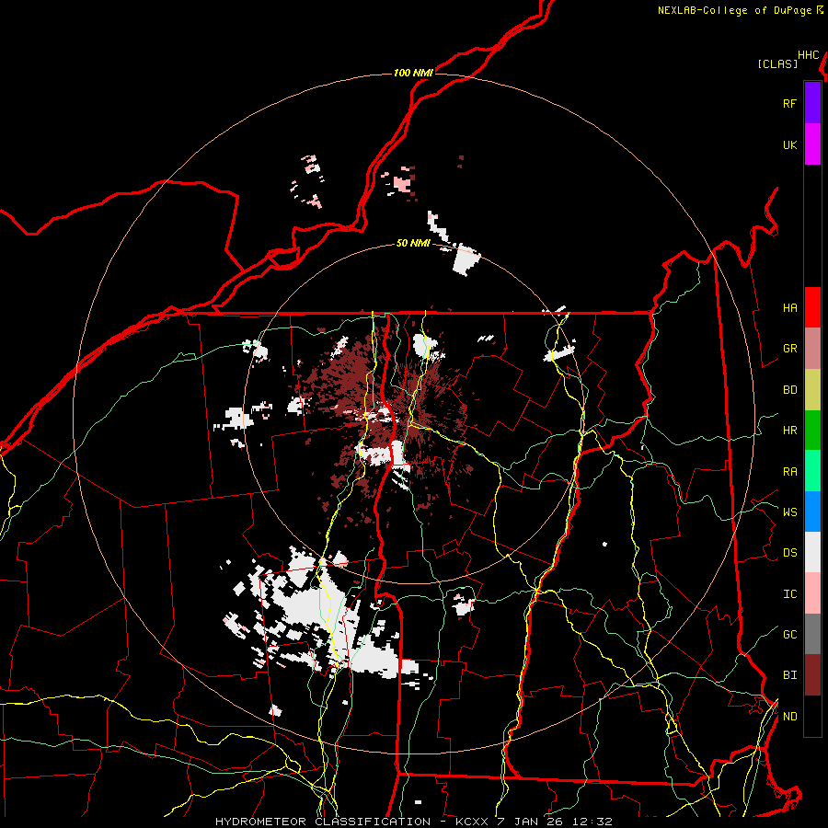This screenshot has height=828, width=828.
Task: Click the KCXX radar site identifier
Action: pyautogui.click(x=472, y=822)
